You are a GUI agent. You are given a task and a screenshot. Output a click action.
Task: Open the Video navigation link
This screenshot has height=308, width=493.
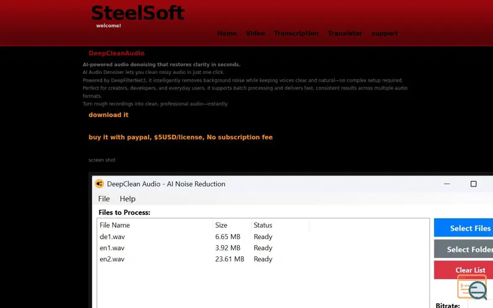click(x=255, y=33)
